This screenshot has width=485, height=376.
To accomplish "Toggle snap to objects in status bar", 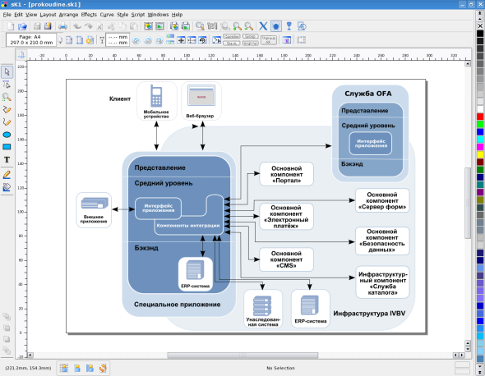I will point(90,368).
